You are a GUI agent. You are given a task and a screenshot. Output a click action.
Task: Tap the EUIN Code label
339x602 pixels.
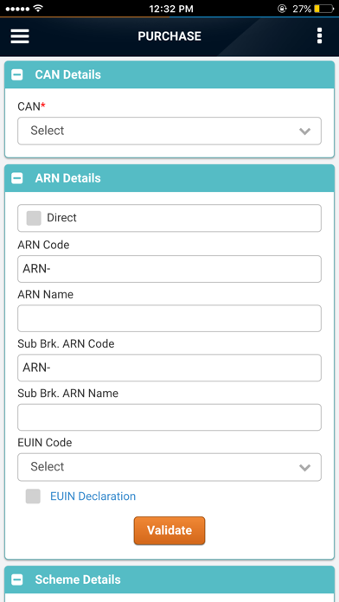click(44, 443)
